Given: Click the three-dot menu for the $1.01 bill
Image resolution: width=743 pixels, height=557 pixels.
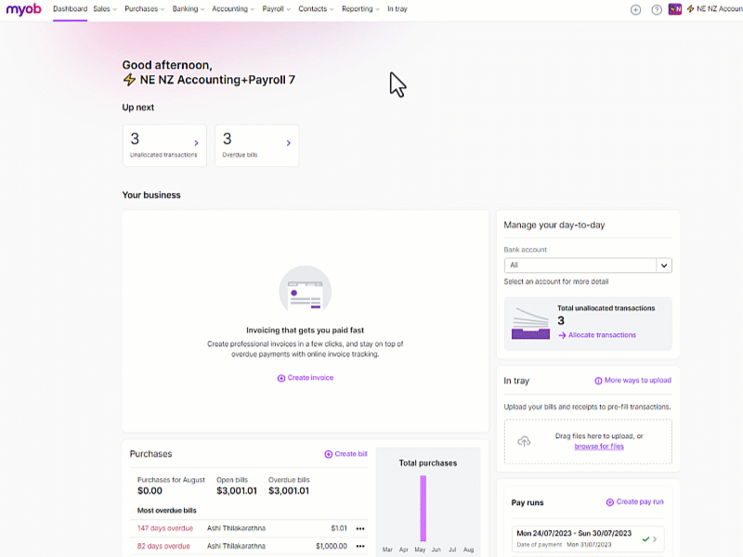Looking at the screenshot, I should coord(360,528).
